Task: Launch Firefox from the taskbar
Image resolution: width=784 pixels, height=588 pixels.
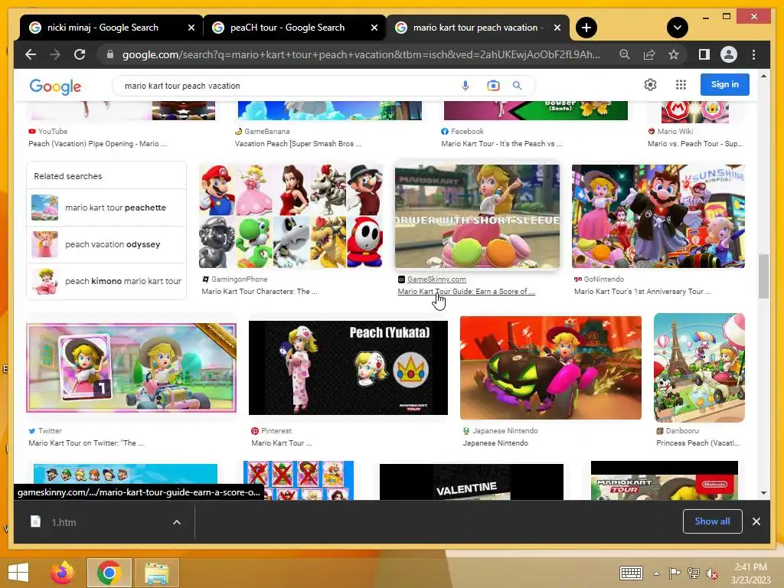Action: point(62,572)
